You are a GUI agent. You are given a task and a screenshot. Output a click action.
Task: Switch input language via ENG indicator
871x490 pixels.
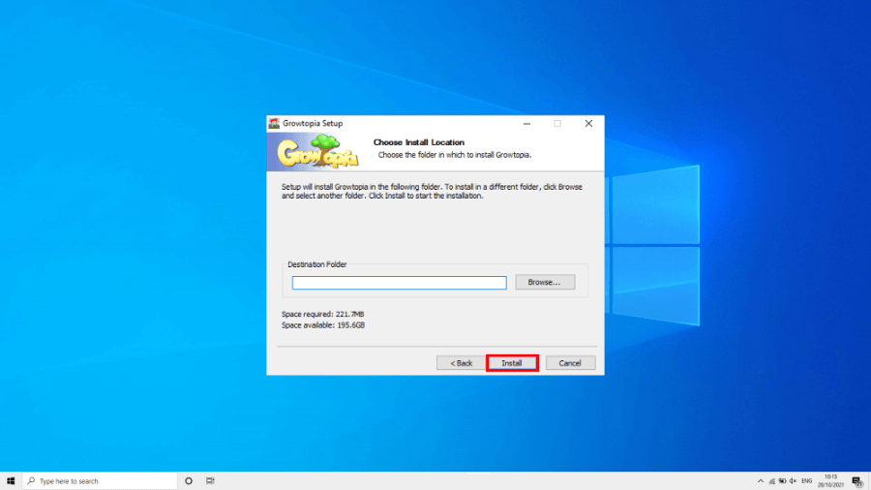pos(806,481)
